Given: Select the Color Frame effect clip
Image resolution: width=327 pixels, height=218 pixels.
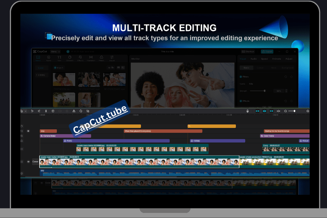Looking at the screenshot, I should click(x=284, y=136).
